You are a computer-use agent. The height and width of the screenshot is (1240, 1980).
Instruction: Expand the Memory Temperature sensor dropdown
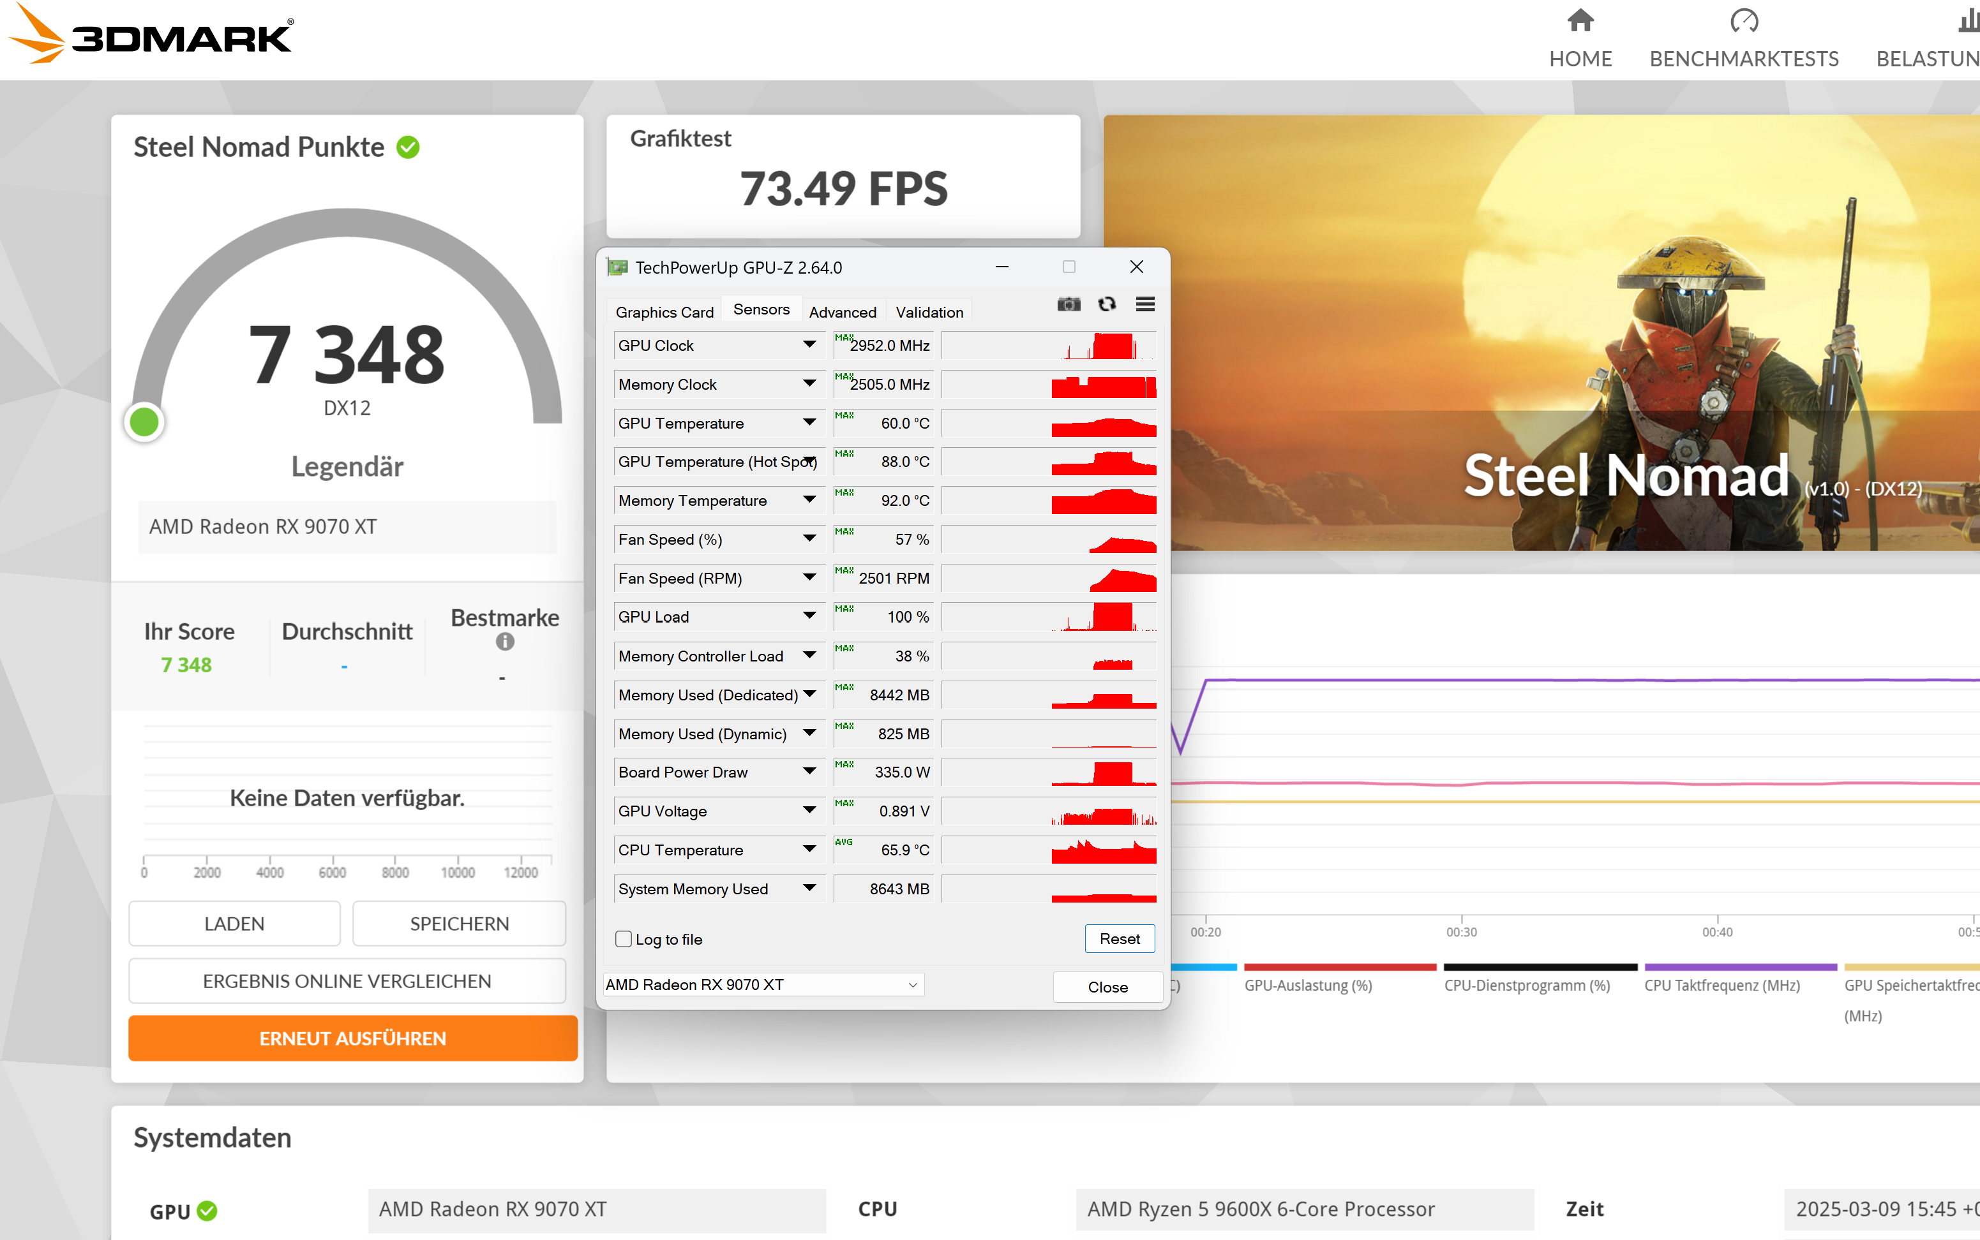(x=809, y=500)
